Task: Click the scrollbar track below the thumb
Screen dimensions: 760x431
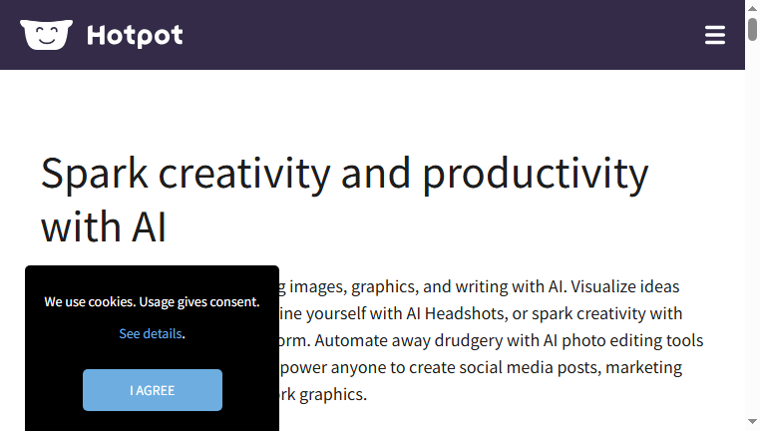Action: (x=752, y=227)
